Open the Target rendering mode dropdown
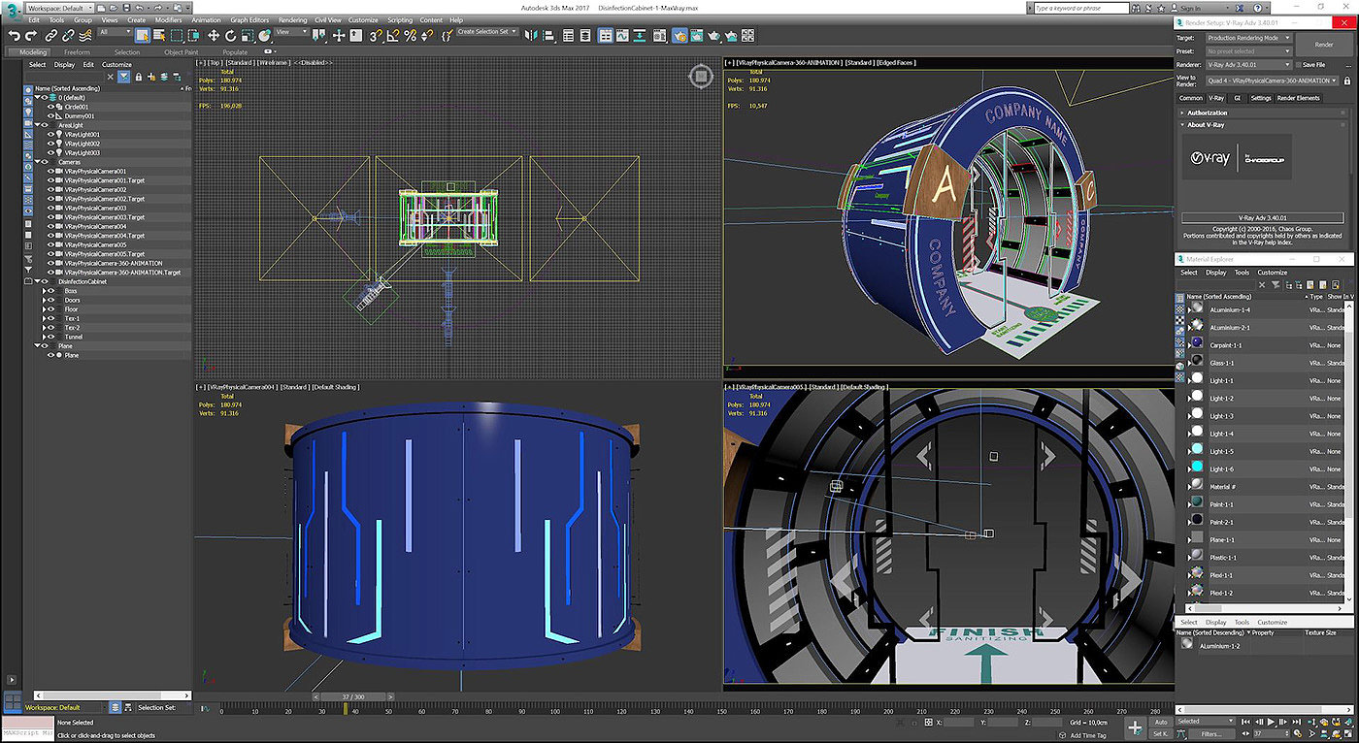Image resolution: width=1359 pixels, height=743 pixels. click(1248, 38)
